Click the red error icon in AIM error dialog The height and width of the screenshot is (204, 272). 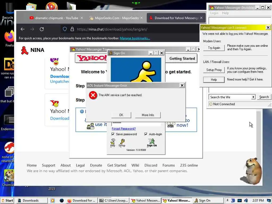[x=93, y=95]
